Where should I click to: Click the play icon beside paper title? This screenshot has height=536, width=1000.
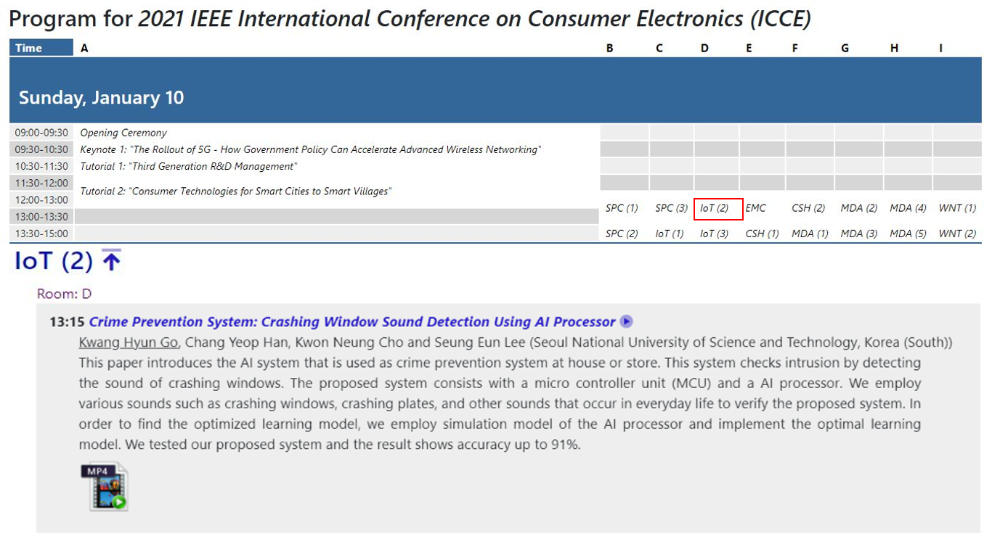pyautogui.click(x=626, y=321)
